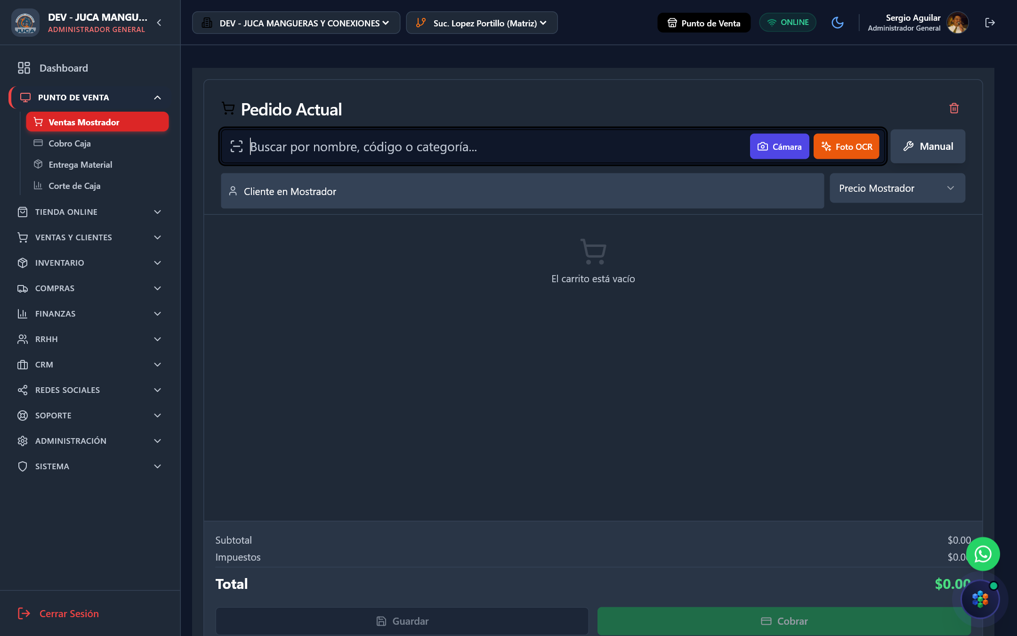This screenshot has height=636, width=1017.
Task: Open Precio Mostrador price dropdown
Action: point(897,188)
